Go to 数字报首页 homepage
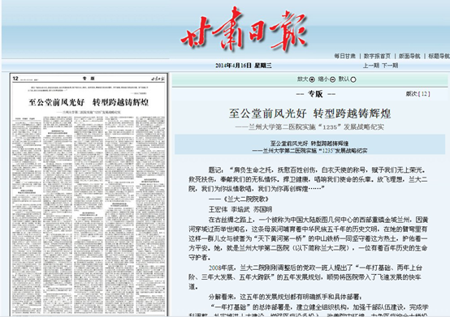Screen dimensions: 450x317 [377, 56]
